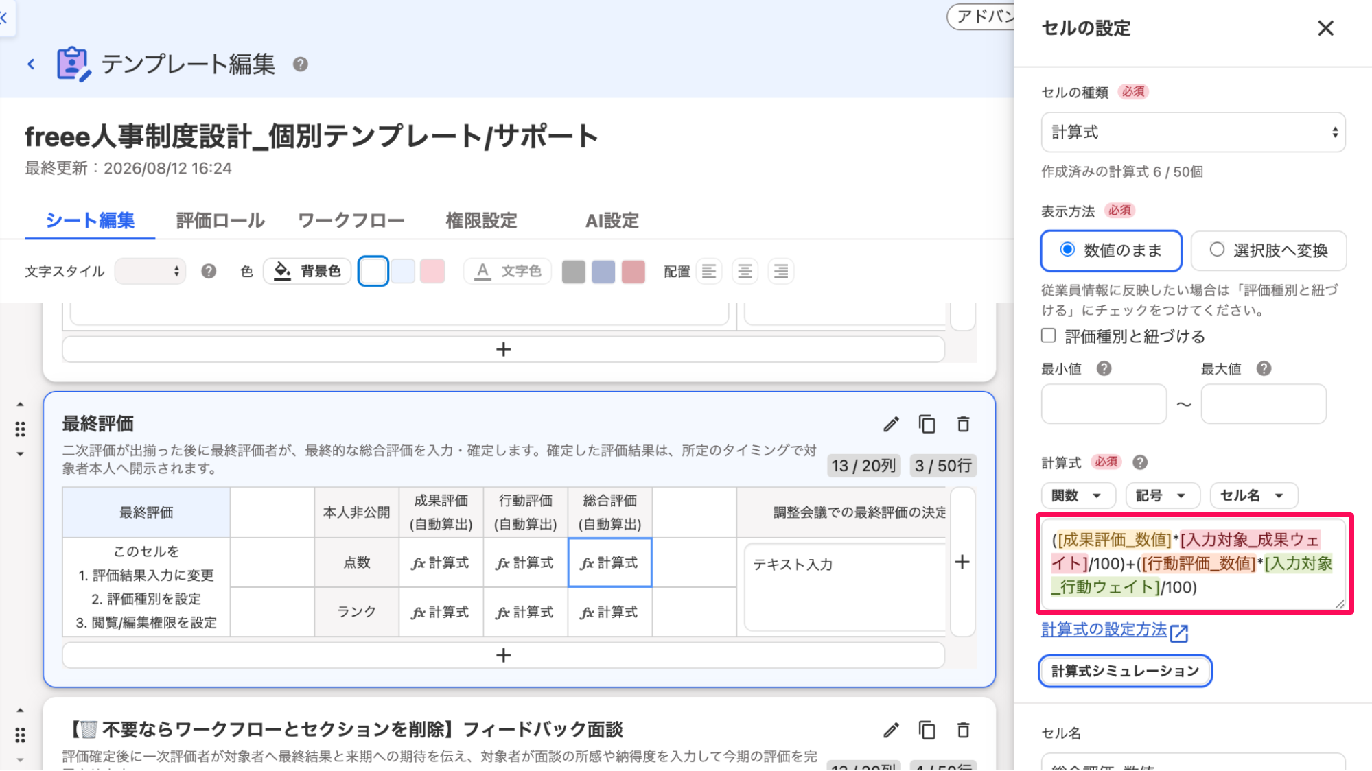Open help icon next to 最小値

(1104, 369)
